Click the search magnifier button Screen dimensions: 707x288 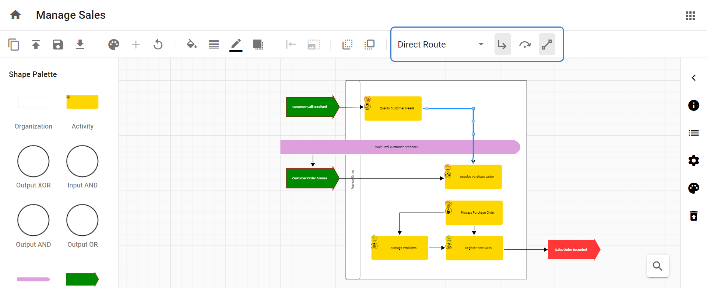tap(658, 266)
